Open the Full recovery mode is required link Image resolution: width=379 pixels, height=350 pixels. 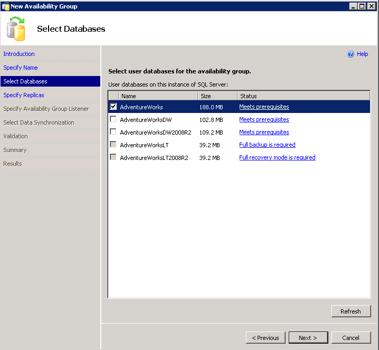(277, 157)
